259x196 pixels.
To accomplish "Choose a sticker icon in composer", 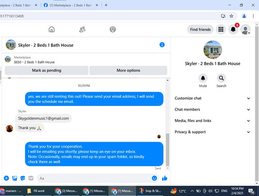I will (23, 178).
